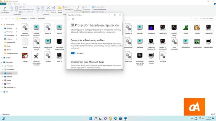
Task: Go up one folder level arrow
Action: click(x=13, y=18)
